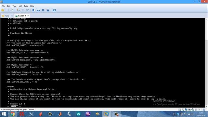The image size is (208, 117).
Task: Toggle the library sidebar view icon
Action: click(34, 10)
